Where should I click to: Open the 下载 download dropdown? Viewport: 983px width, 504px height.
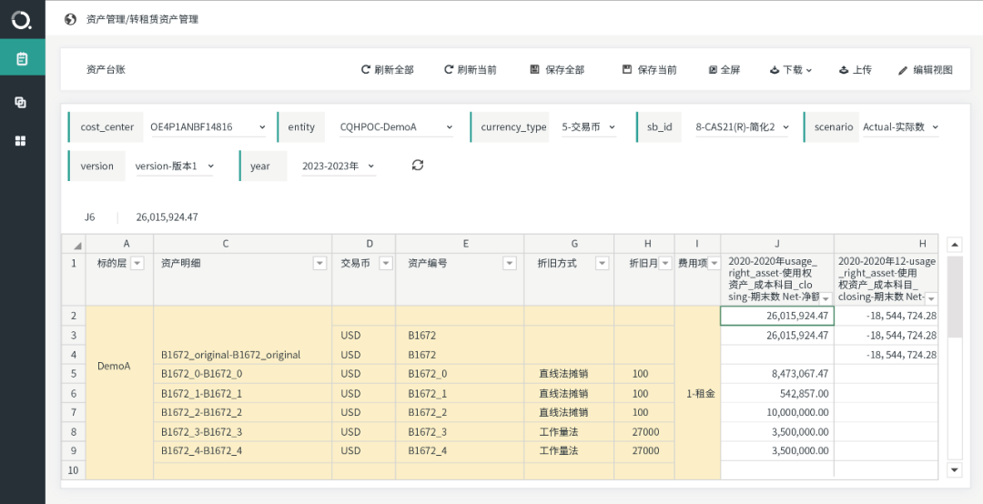(790, 70)
